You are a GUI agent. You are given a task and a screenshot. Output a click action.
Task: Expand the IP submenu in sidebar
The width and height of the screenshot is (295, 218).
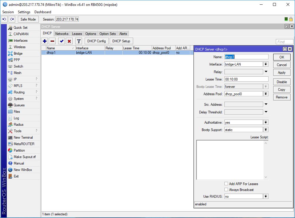(x=37, y=79)
